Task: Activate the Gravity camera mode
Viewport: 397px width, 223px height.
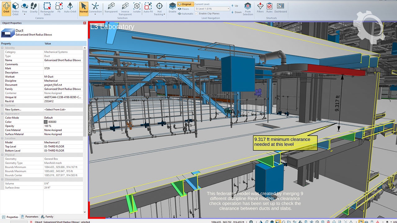Action: 33,8
